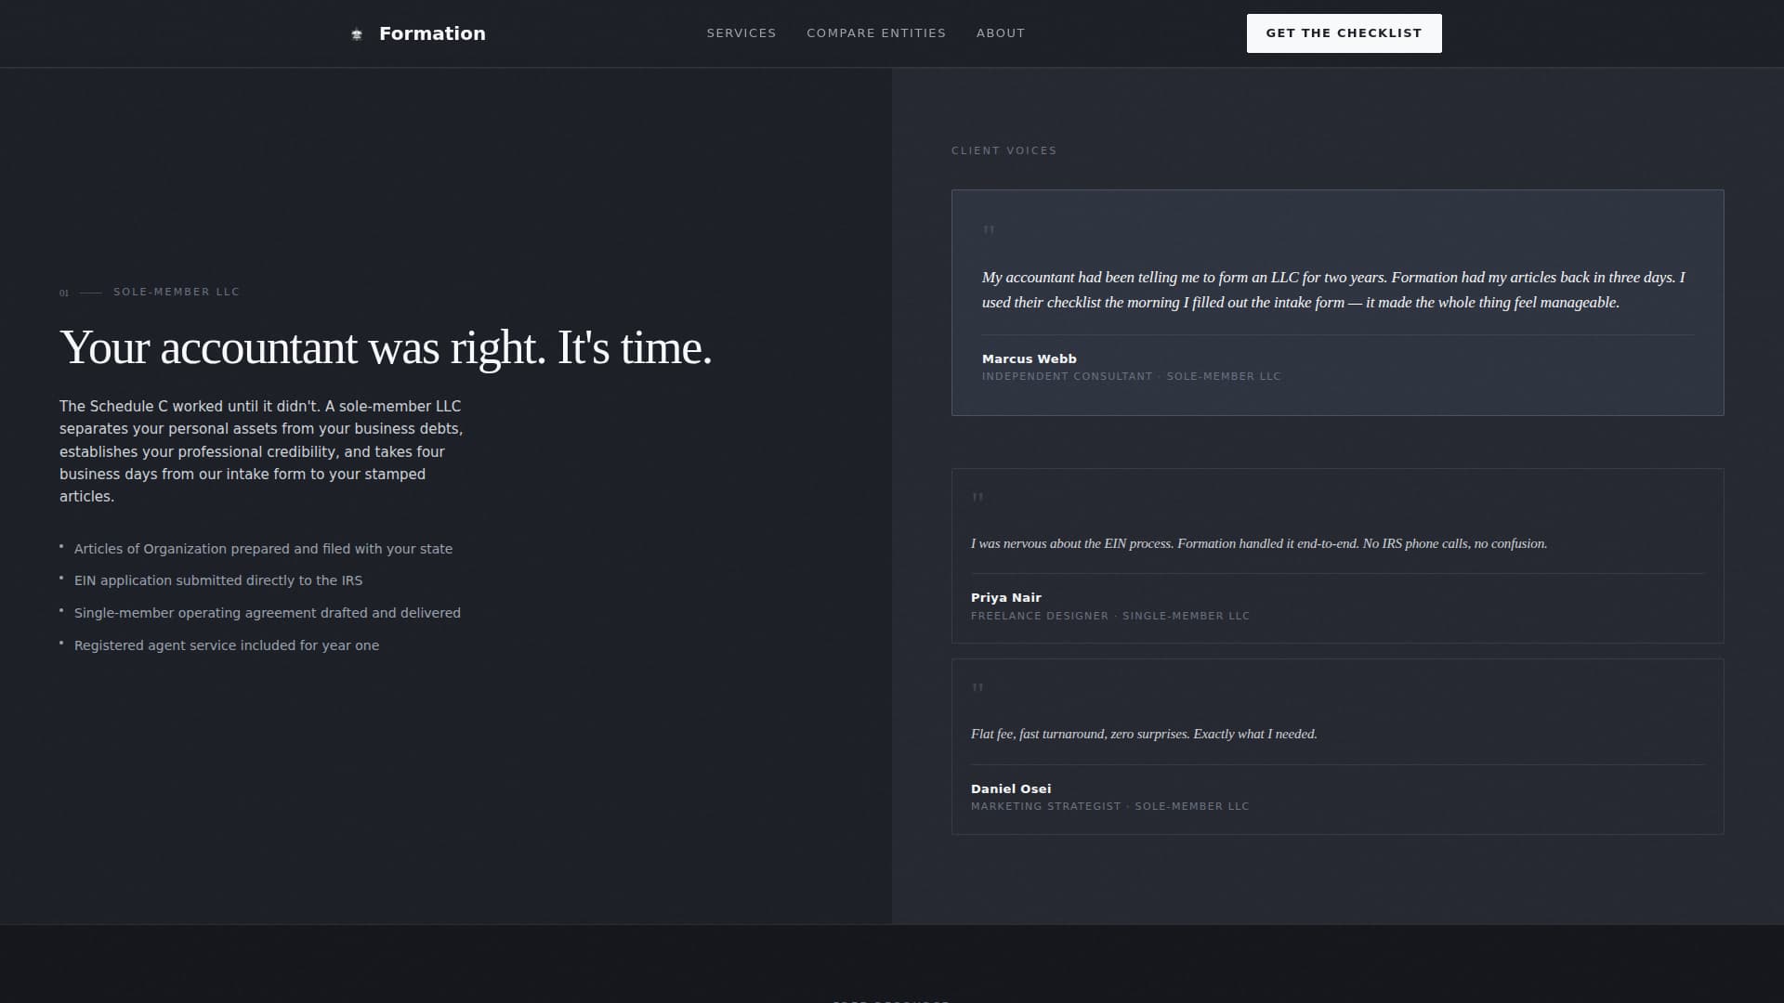The width and height of the screenshot is (1784, 1003).
Task: Click the quote mark in Marcus Webb card
Action: click(989, 230)
